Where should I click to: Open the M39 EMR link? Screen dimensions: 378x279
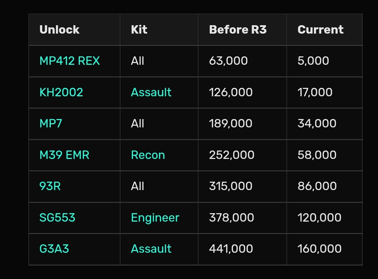64,155
